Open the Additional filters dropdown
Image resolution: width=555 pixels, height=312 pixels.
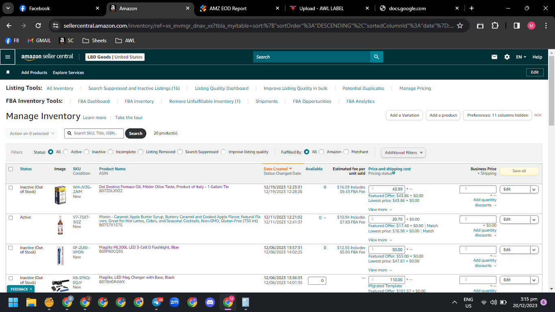[x=403, y=152]
